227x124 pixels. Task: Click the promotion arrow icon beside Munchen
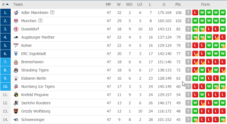click(x=40, y=21)
